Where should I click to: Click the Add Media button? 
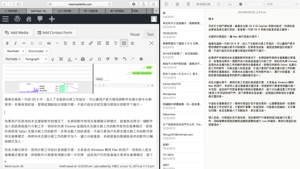[17, 33]
